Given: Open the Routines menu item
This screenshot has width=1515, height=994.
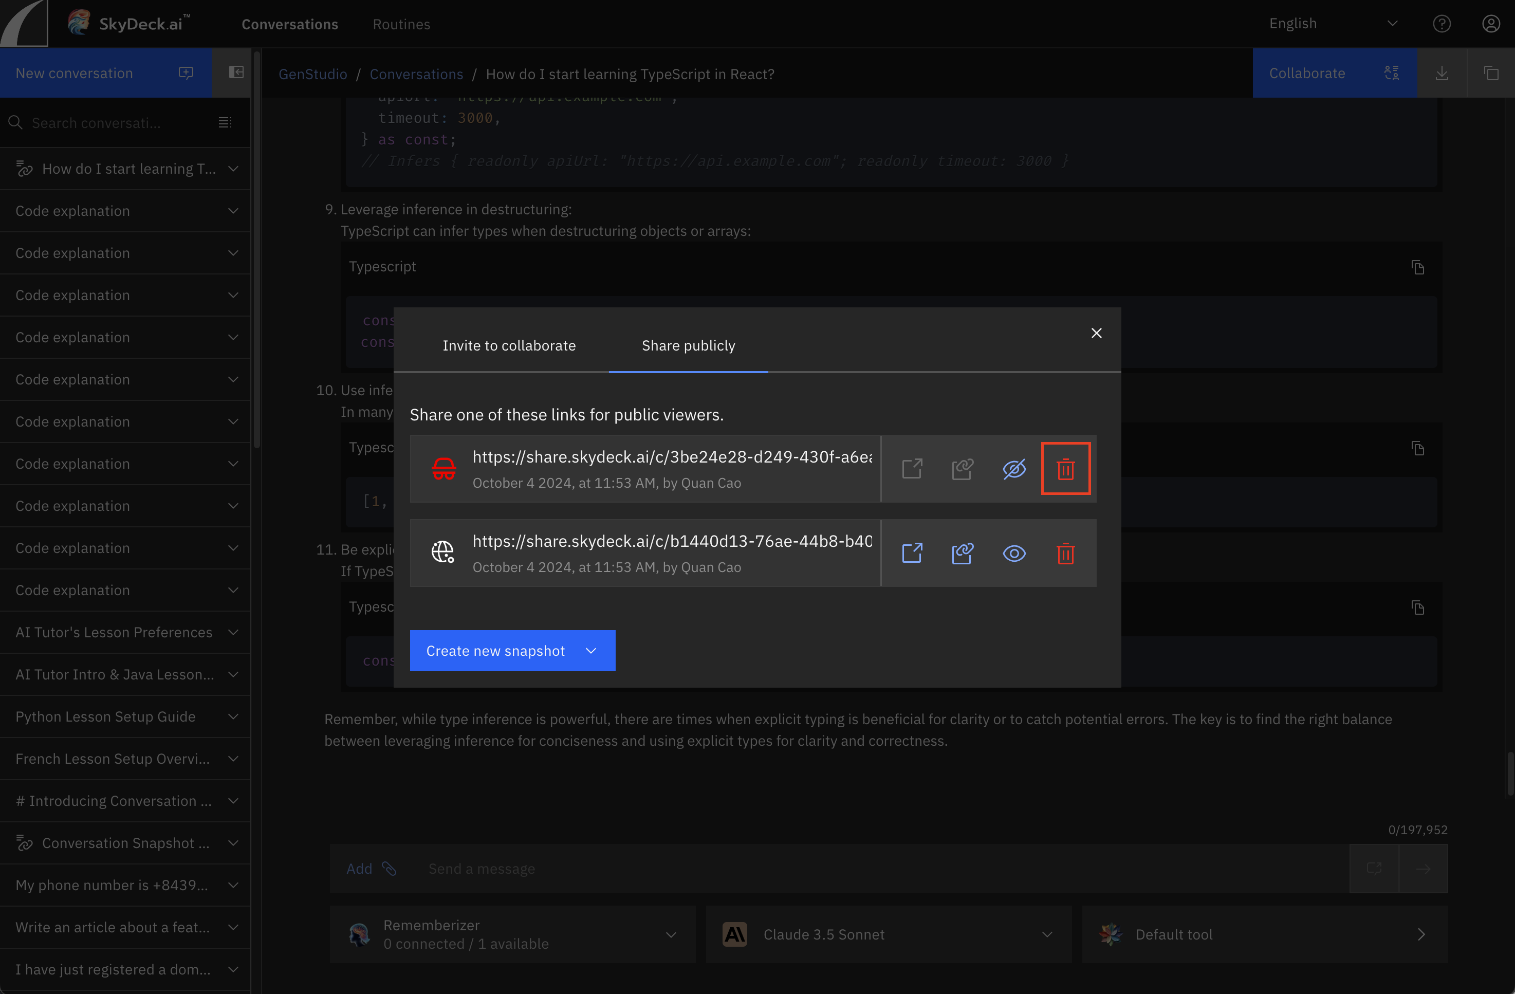Looking at the screenshot, I should click(x=401, y=24).
